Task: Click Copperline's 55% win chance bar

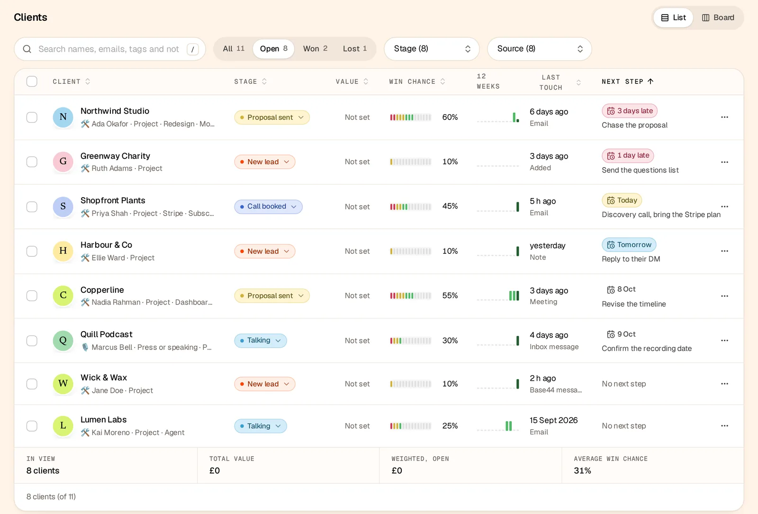Action: (411, 296)
